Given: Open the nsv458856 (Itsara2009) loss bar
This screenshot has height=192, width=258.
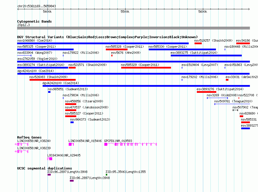Looking at the screenshot, I should click(x=71, y=104).
